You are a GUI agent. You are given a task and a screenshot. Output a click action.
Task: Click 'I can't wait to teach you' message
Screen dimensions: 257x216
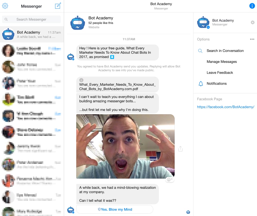[117, 103]
